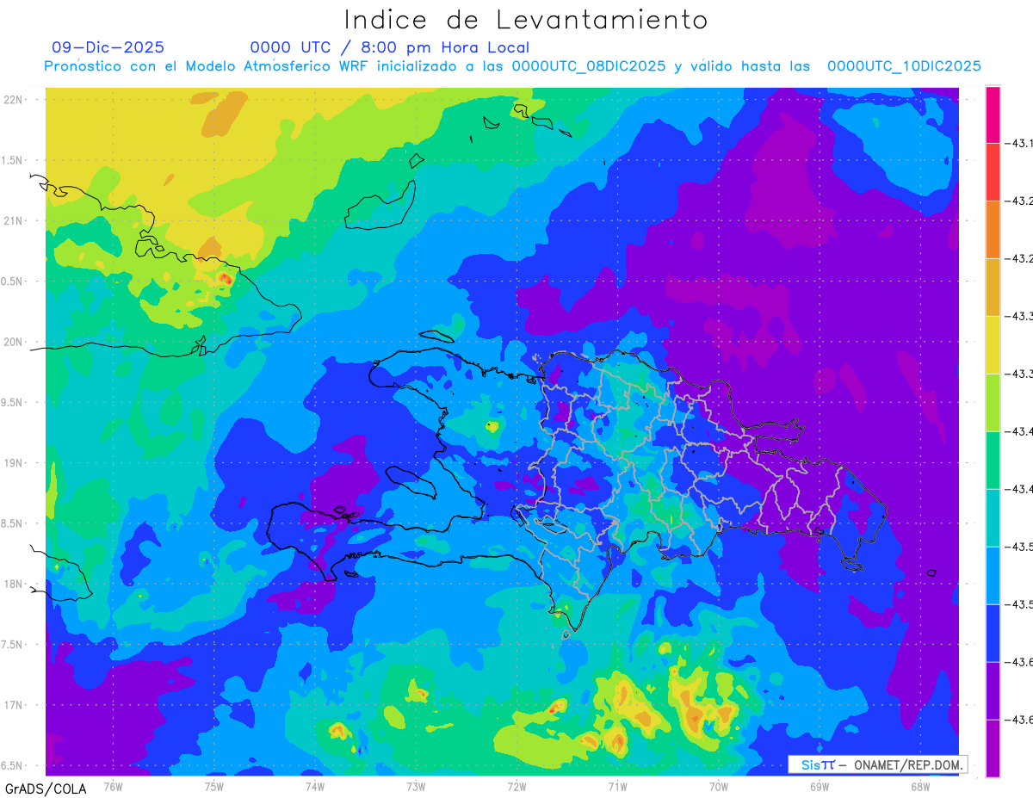Screen dimensions: 1033x798
Task: Click the '21N' latitude label
Action: point(13,220)
